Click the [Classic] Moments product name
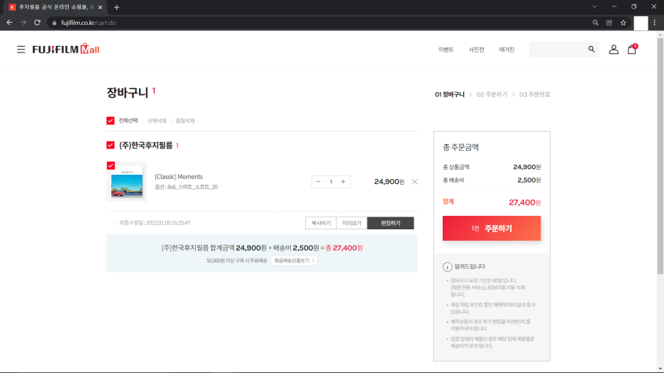This screenshot has width=664, height=373. click(179, 176)
